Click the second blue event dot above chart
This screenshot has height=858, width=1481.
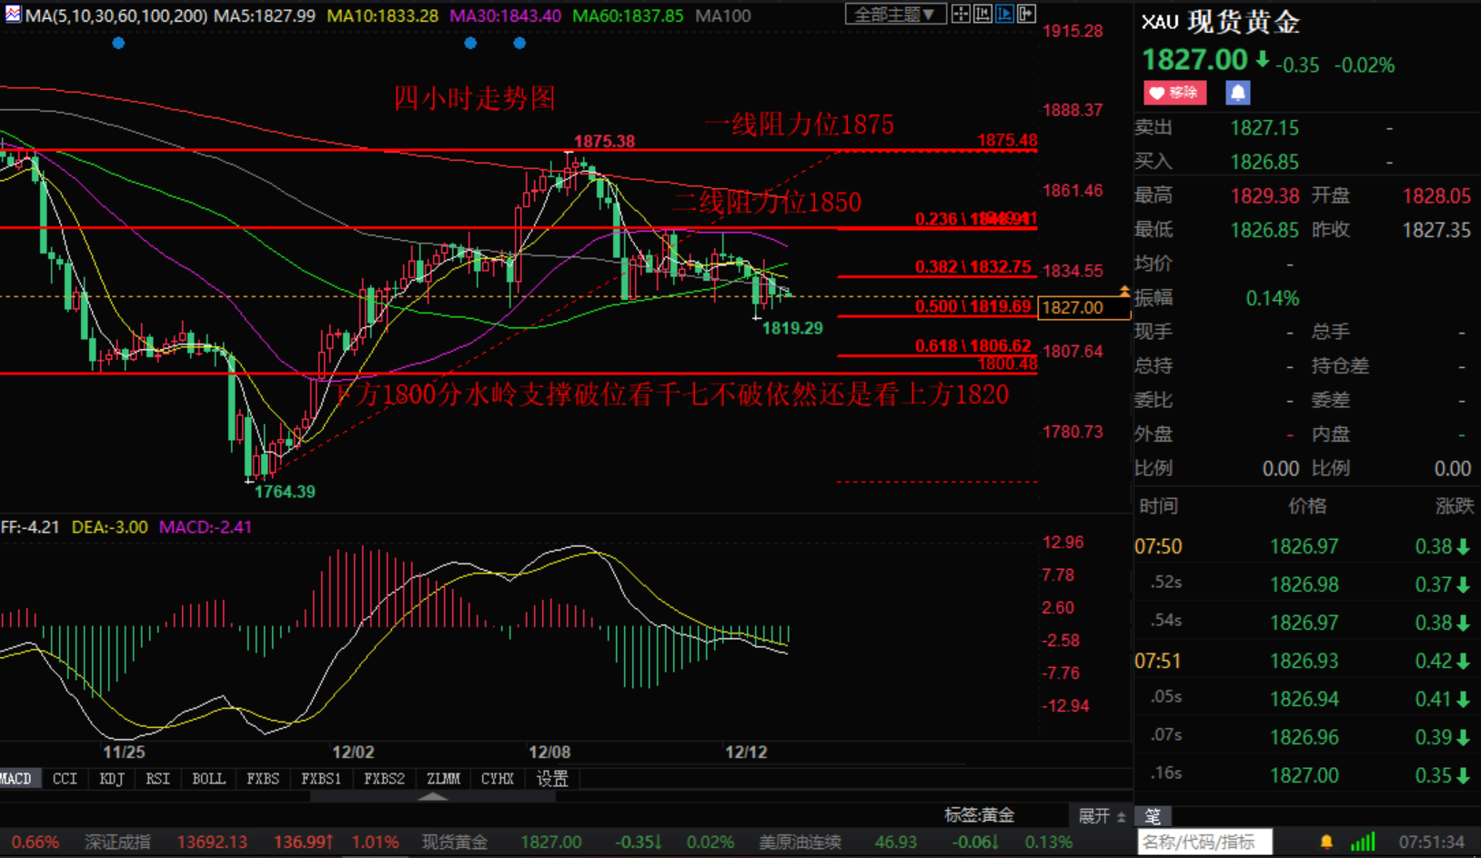(470, 43)
